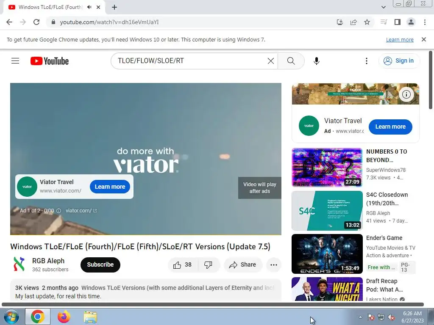Click the YouTube logo to go home
This screenshot has width=434, height=325.
pos(50,61)
